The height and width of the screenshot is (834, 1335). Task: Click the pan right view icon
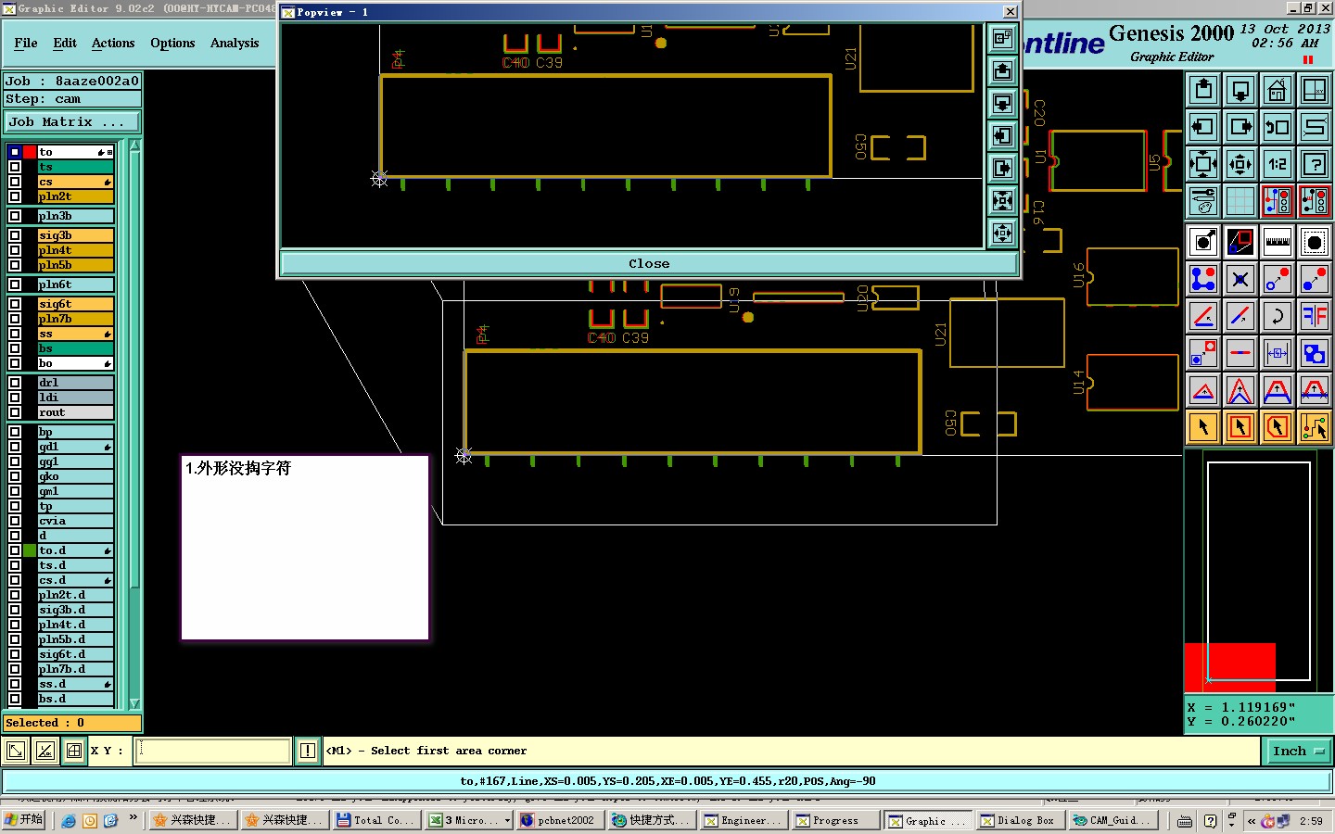(1240, 127)
